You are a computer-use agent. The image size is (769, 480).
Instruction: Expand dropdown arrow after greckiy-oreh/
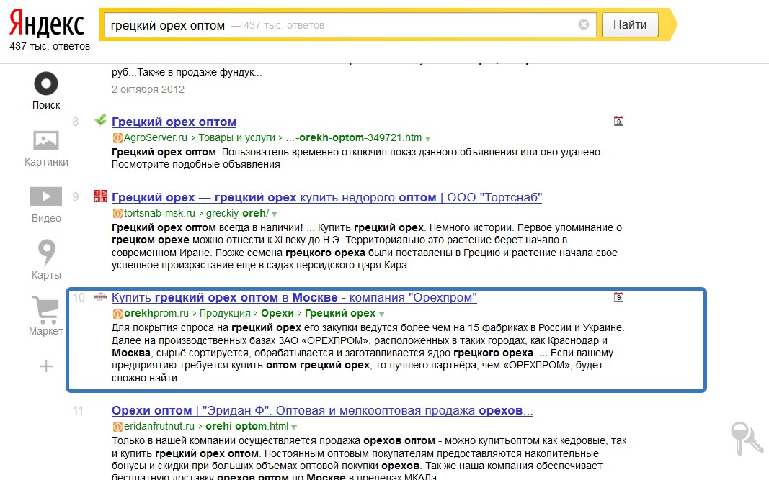(275, 214)
